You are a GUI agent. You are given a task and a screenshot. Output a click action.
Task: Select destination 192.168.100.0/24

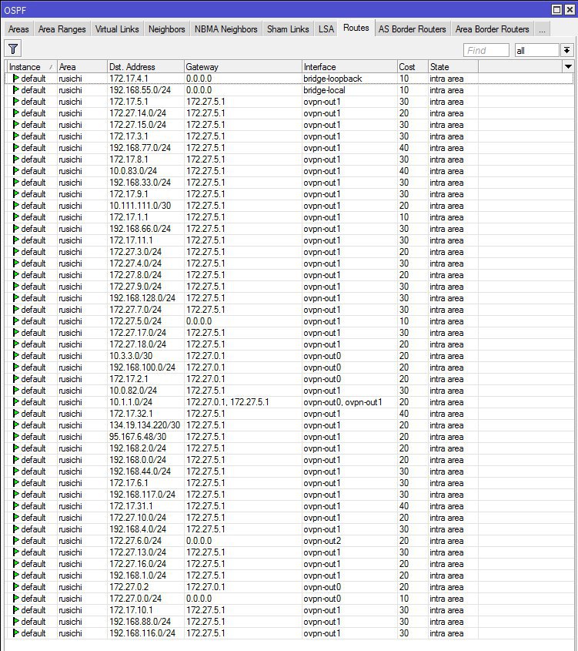click(142, 367)
